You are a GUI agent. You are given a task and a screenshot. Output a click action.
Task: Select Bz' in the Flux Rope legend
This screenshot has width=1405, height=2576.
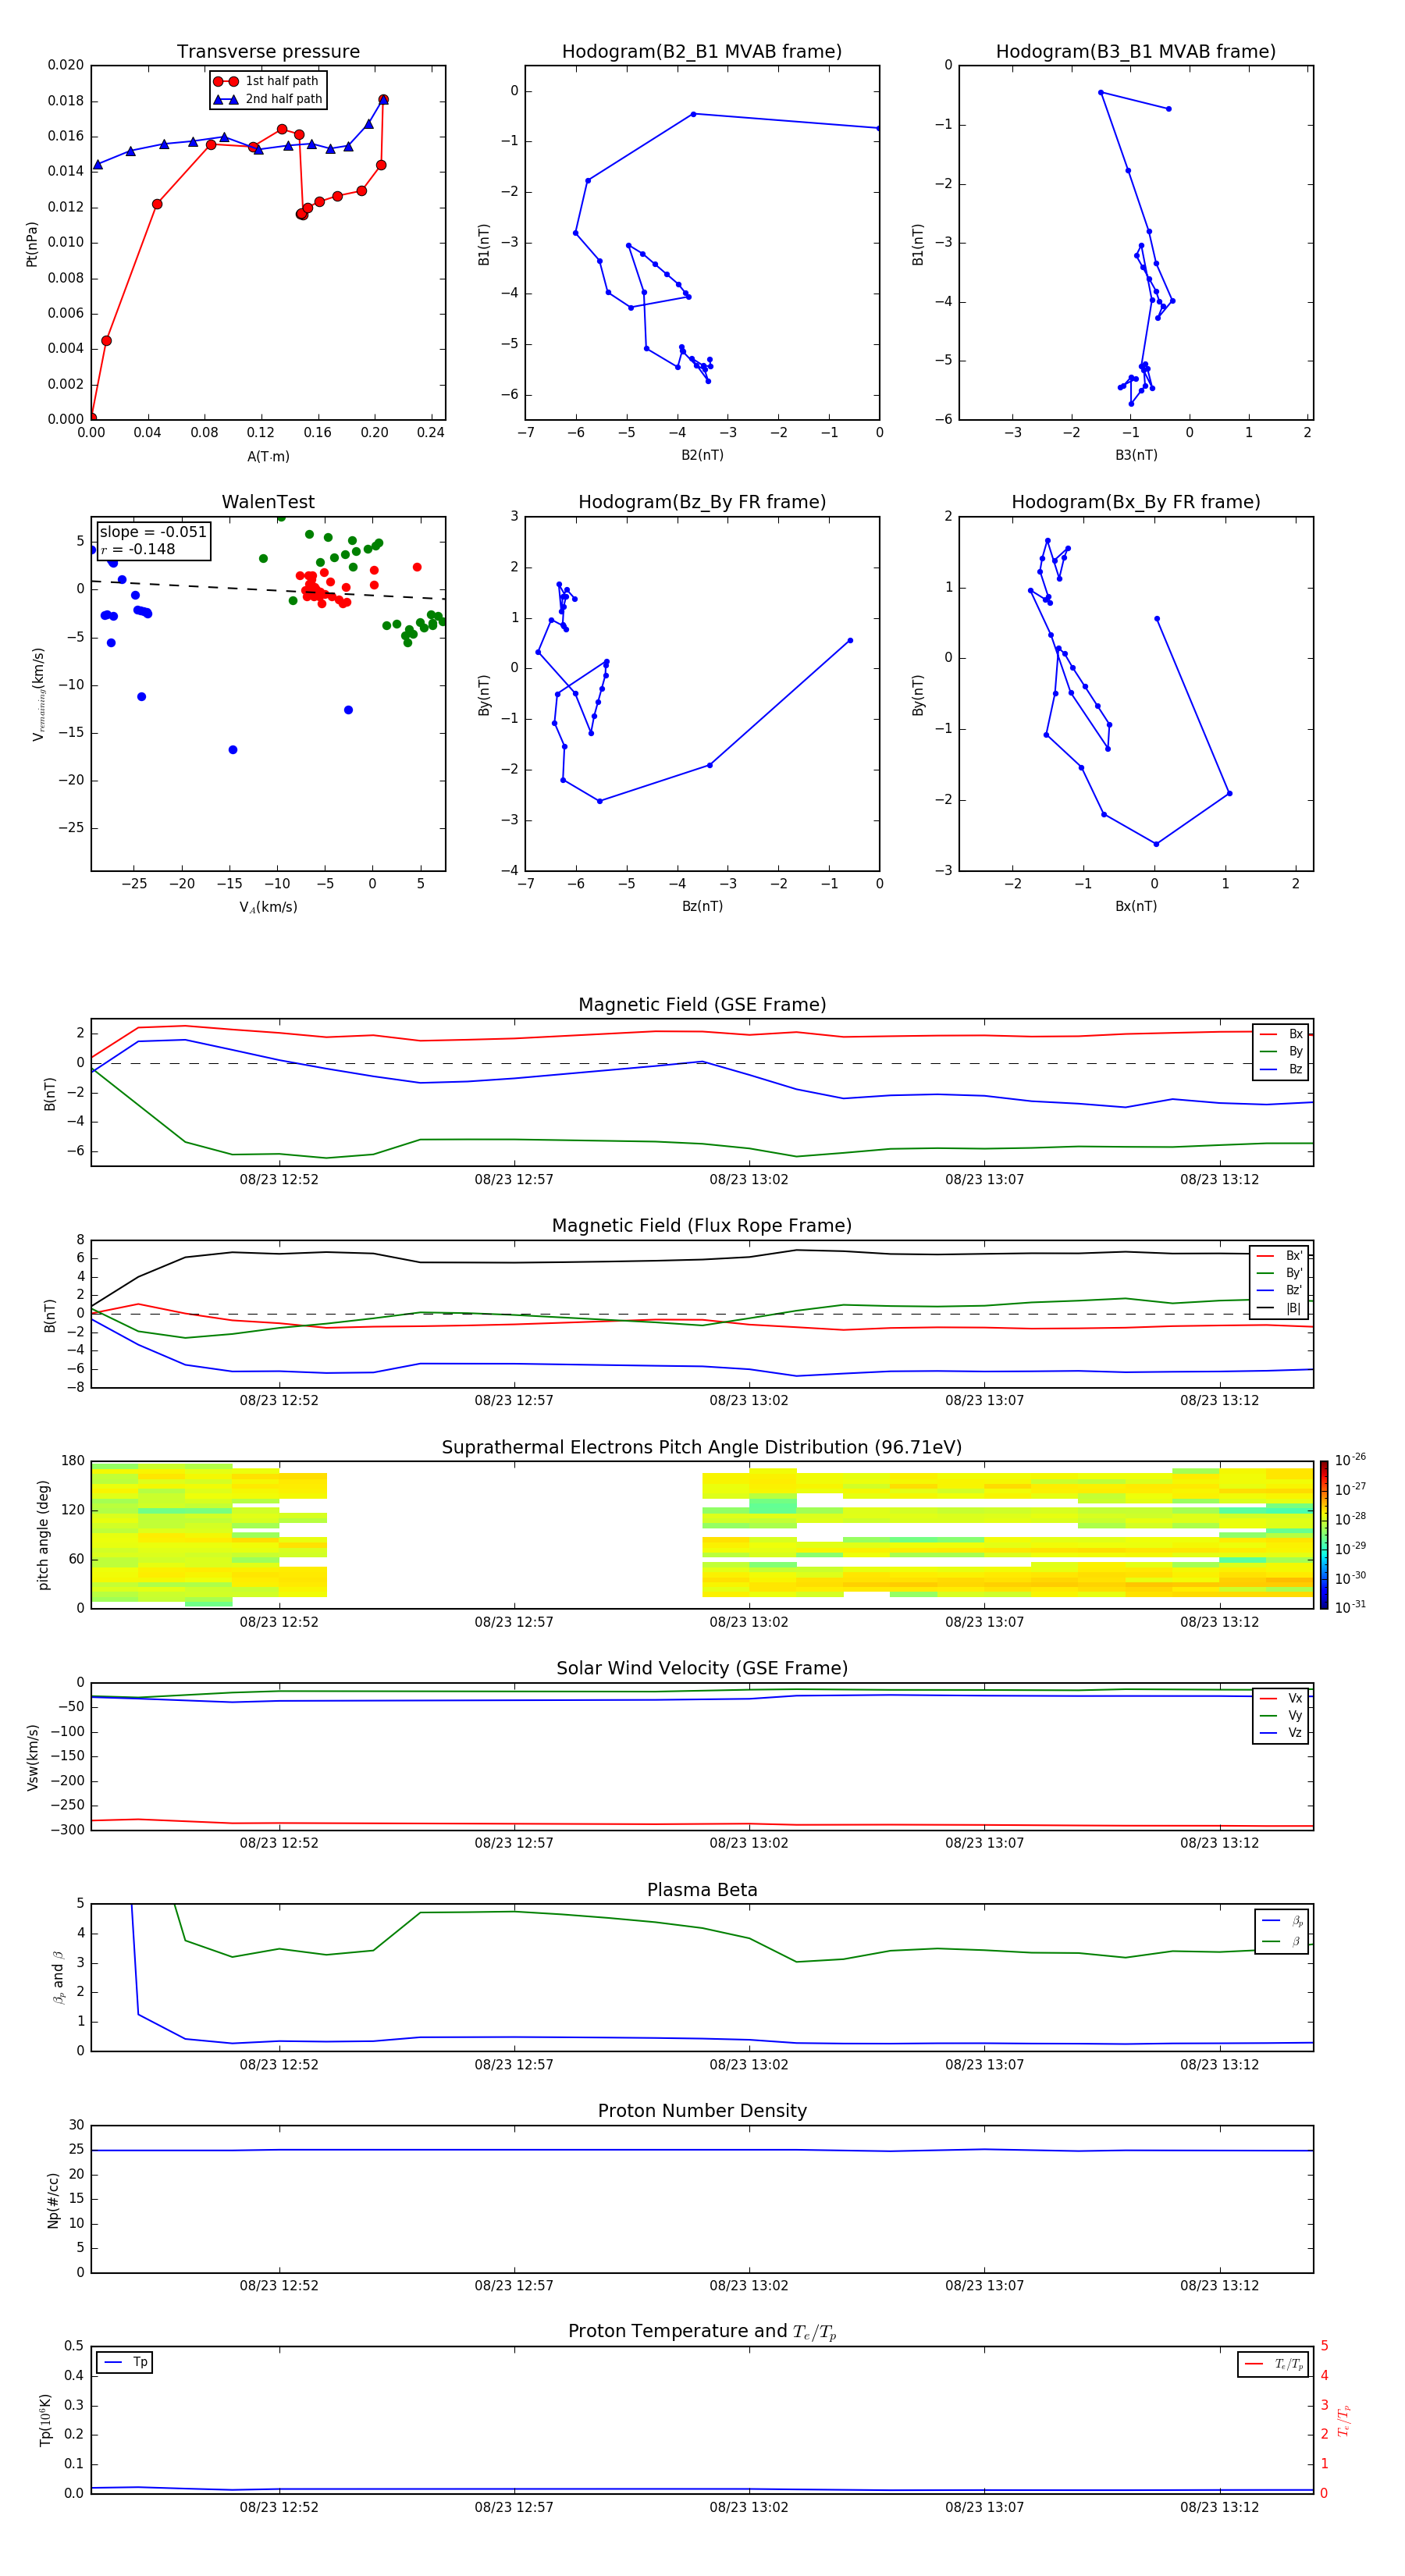pyautogui.click(x=1280, y=1290)
